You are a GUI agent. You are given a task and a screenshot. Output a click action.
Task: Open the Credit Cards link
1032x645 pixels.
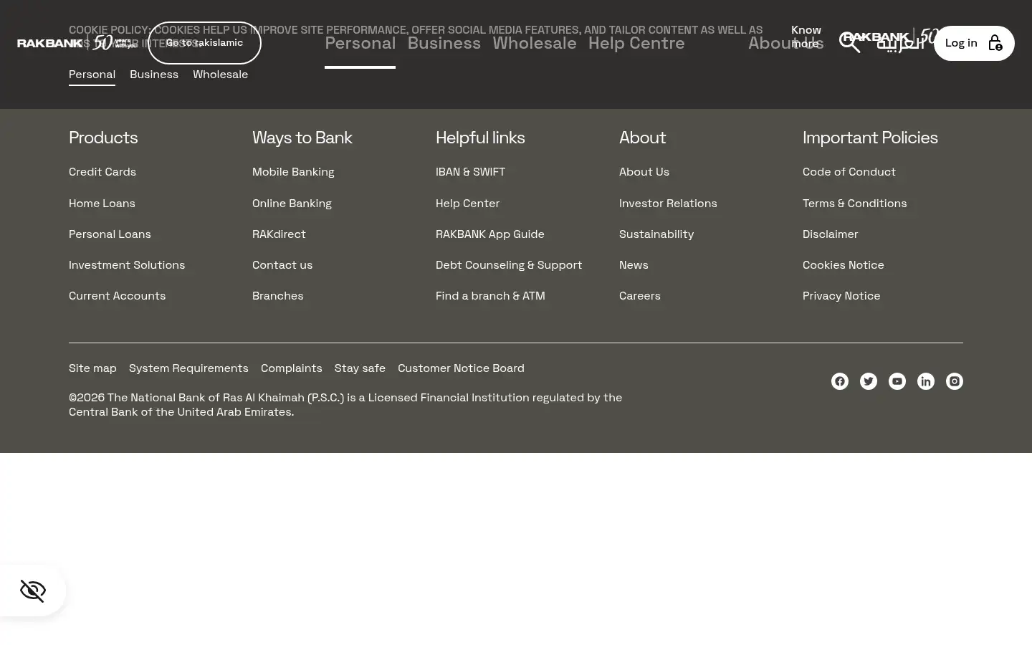click(x=102, y=172)
